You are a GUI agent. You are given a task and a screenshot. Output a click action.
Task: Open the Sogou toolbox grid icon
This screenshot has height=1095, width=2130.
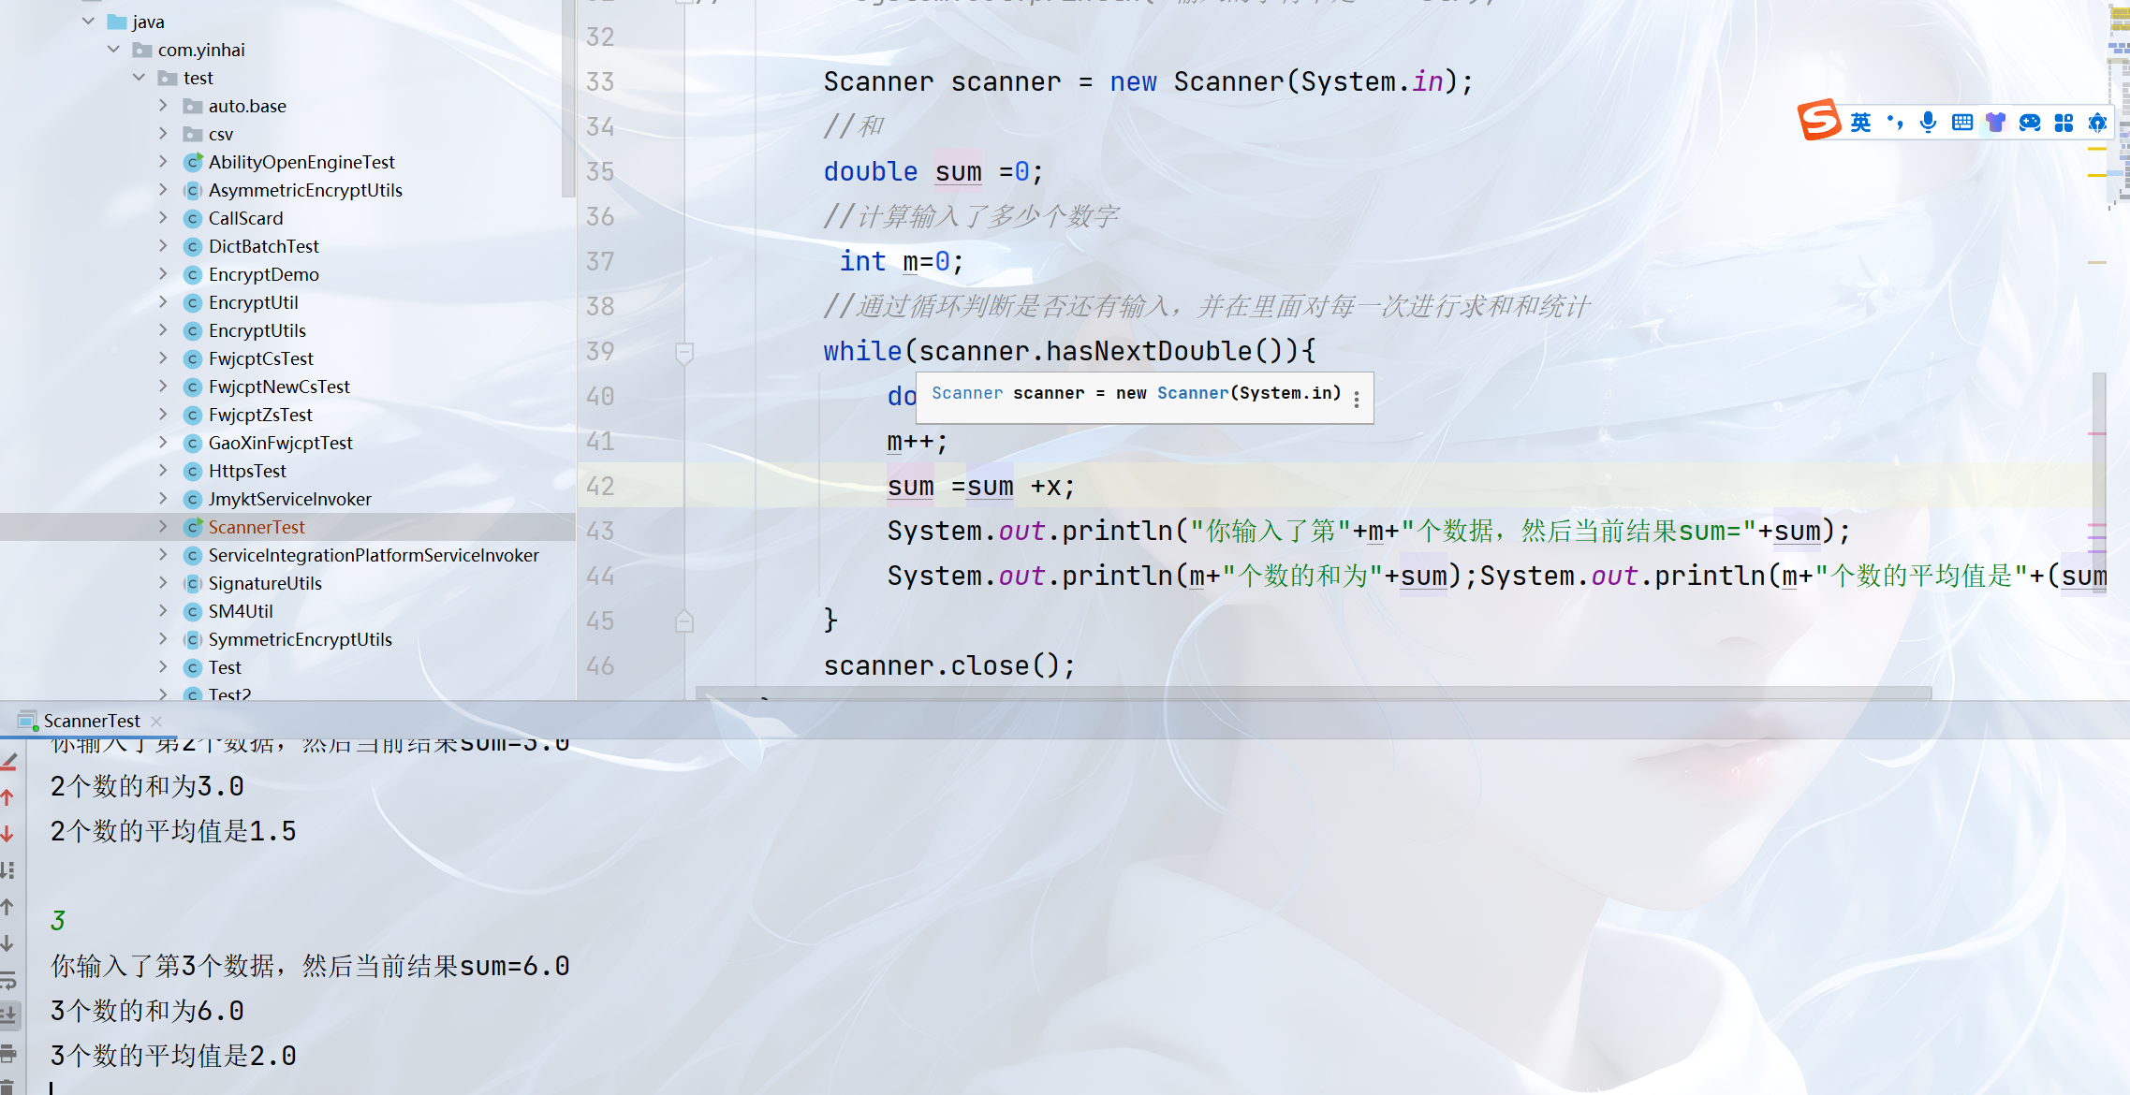click(x=2064, y=123)
